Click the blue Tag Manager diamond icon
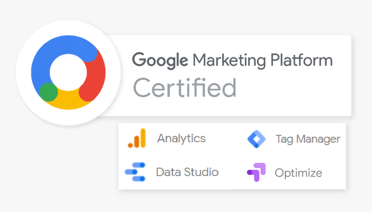 [257, 139]
